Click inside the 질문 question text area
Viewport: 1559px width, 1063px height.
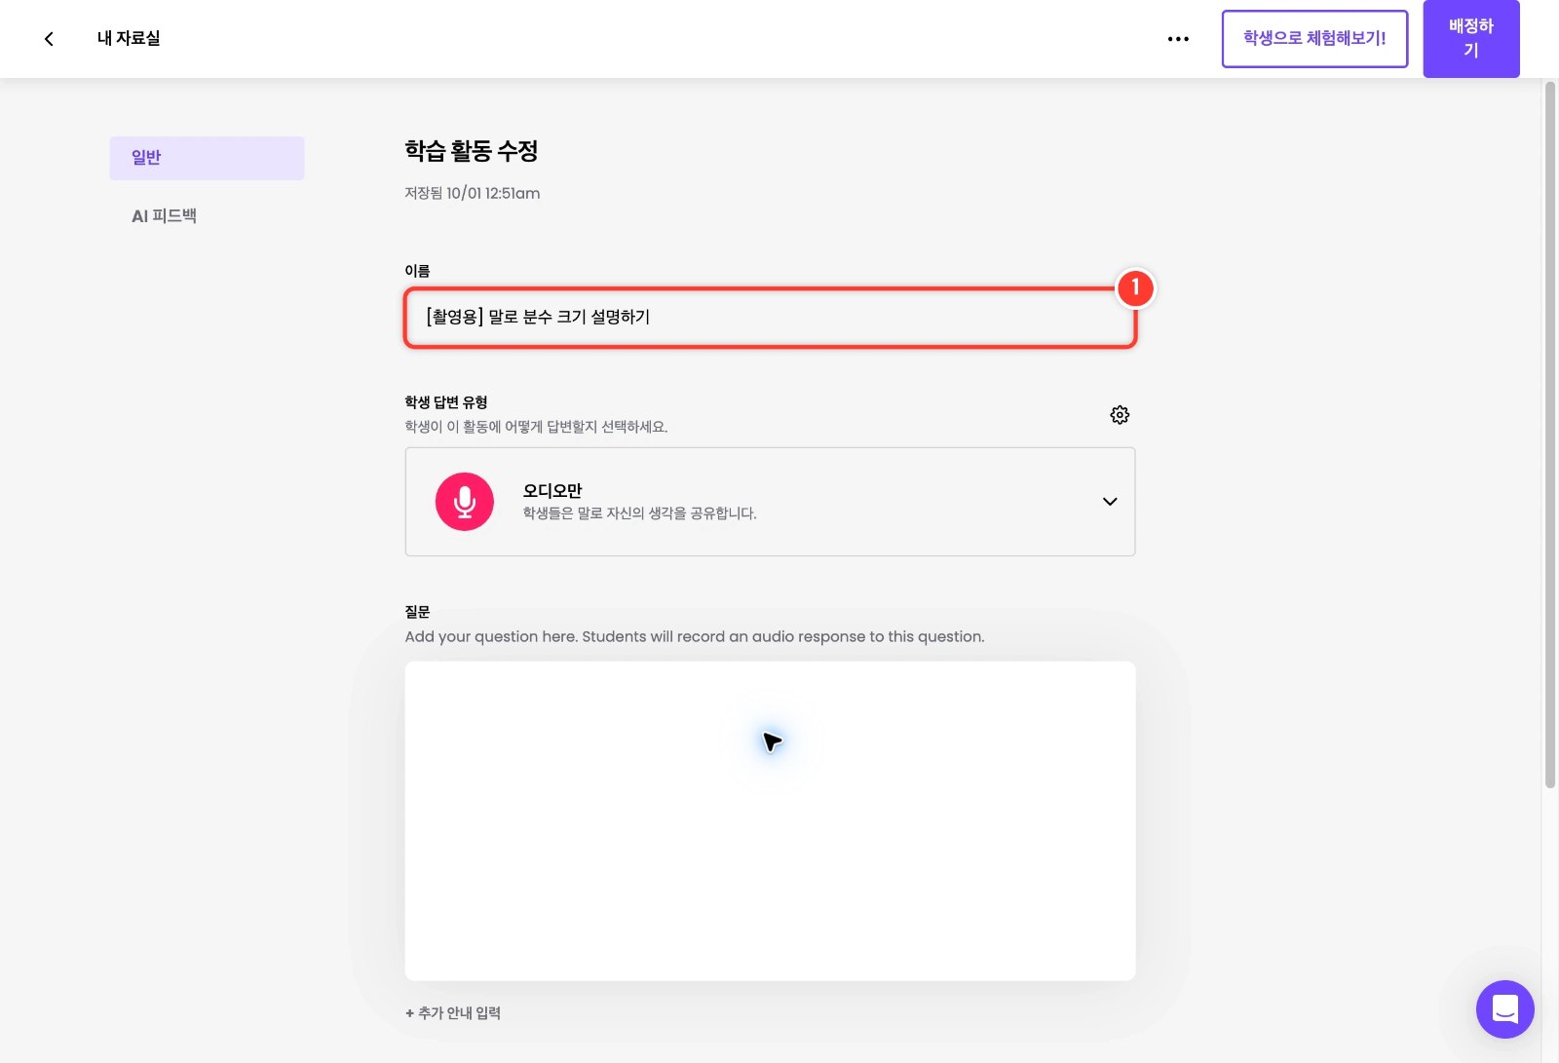coord(770,821)
